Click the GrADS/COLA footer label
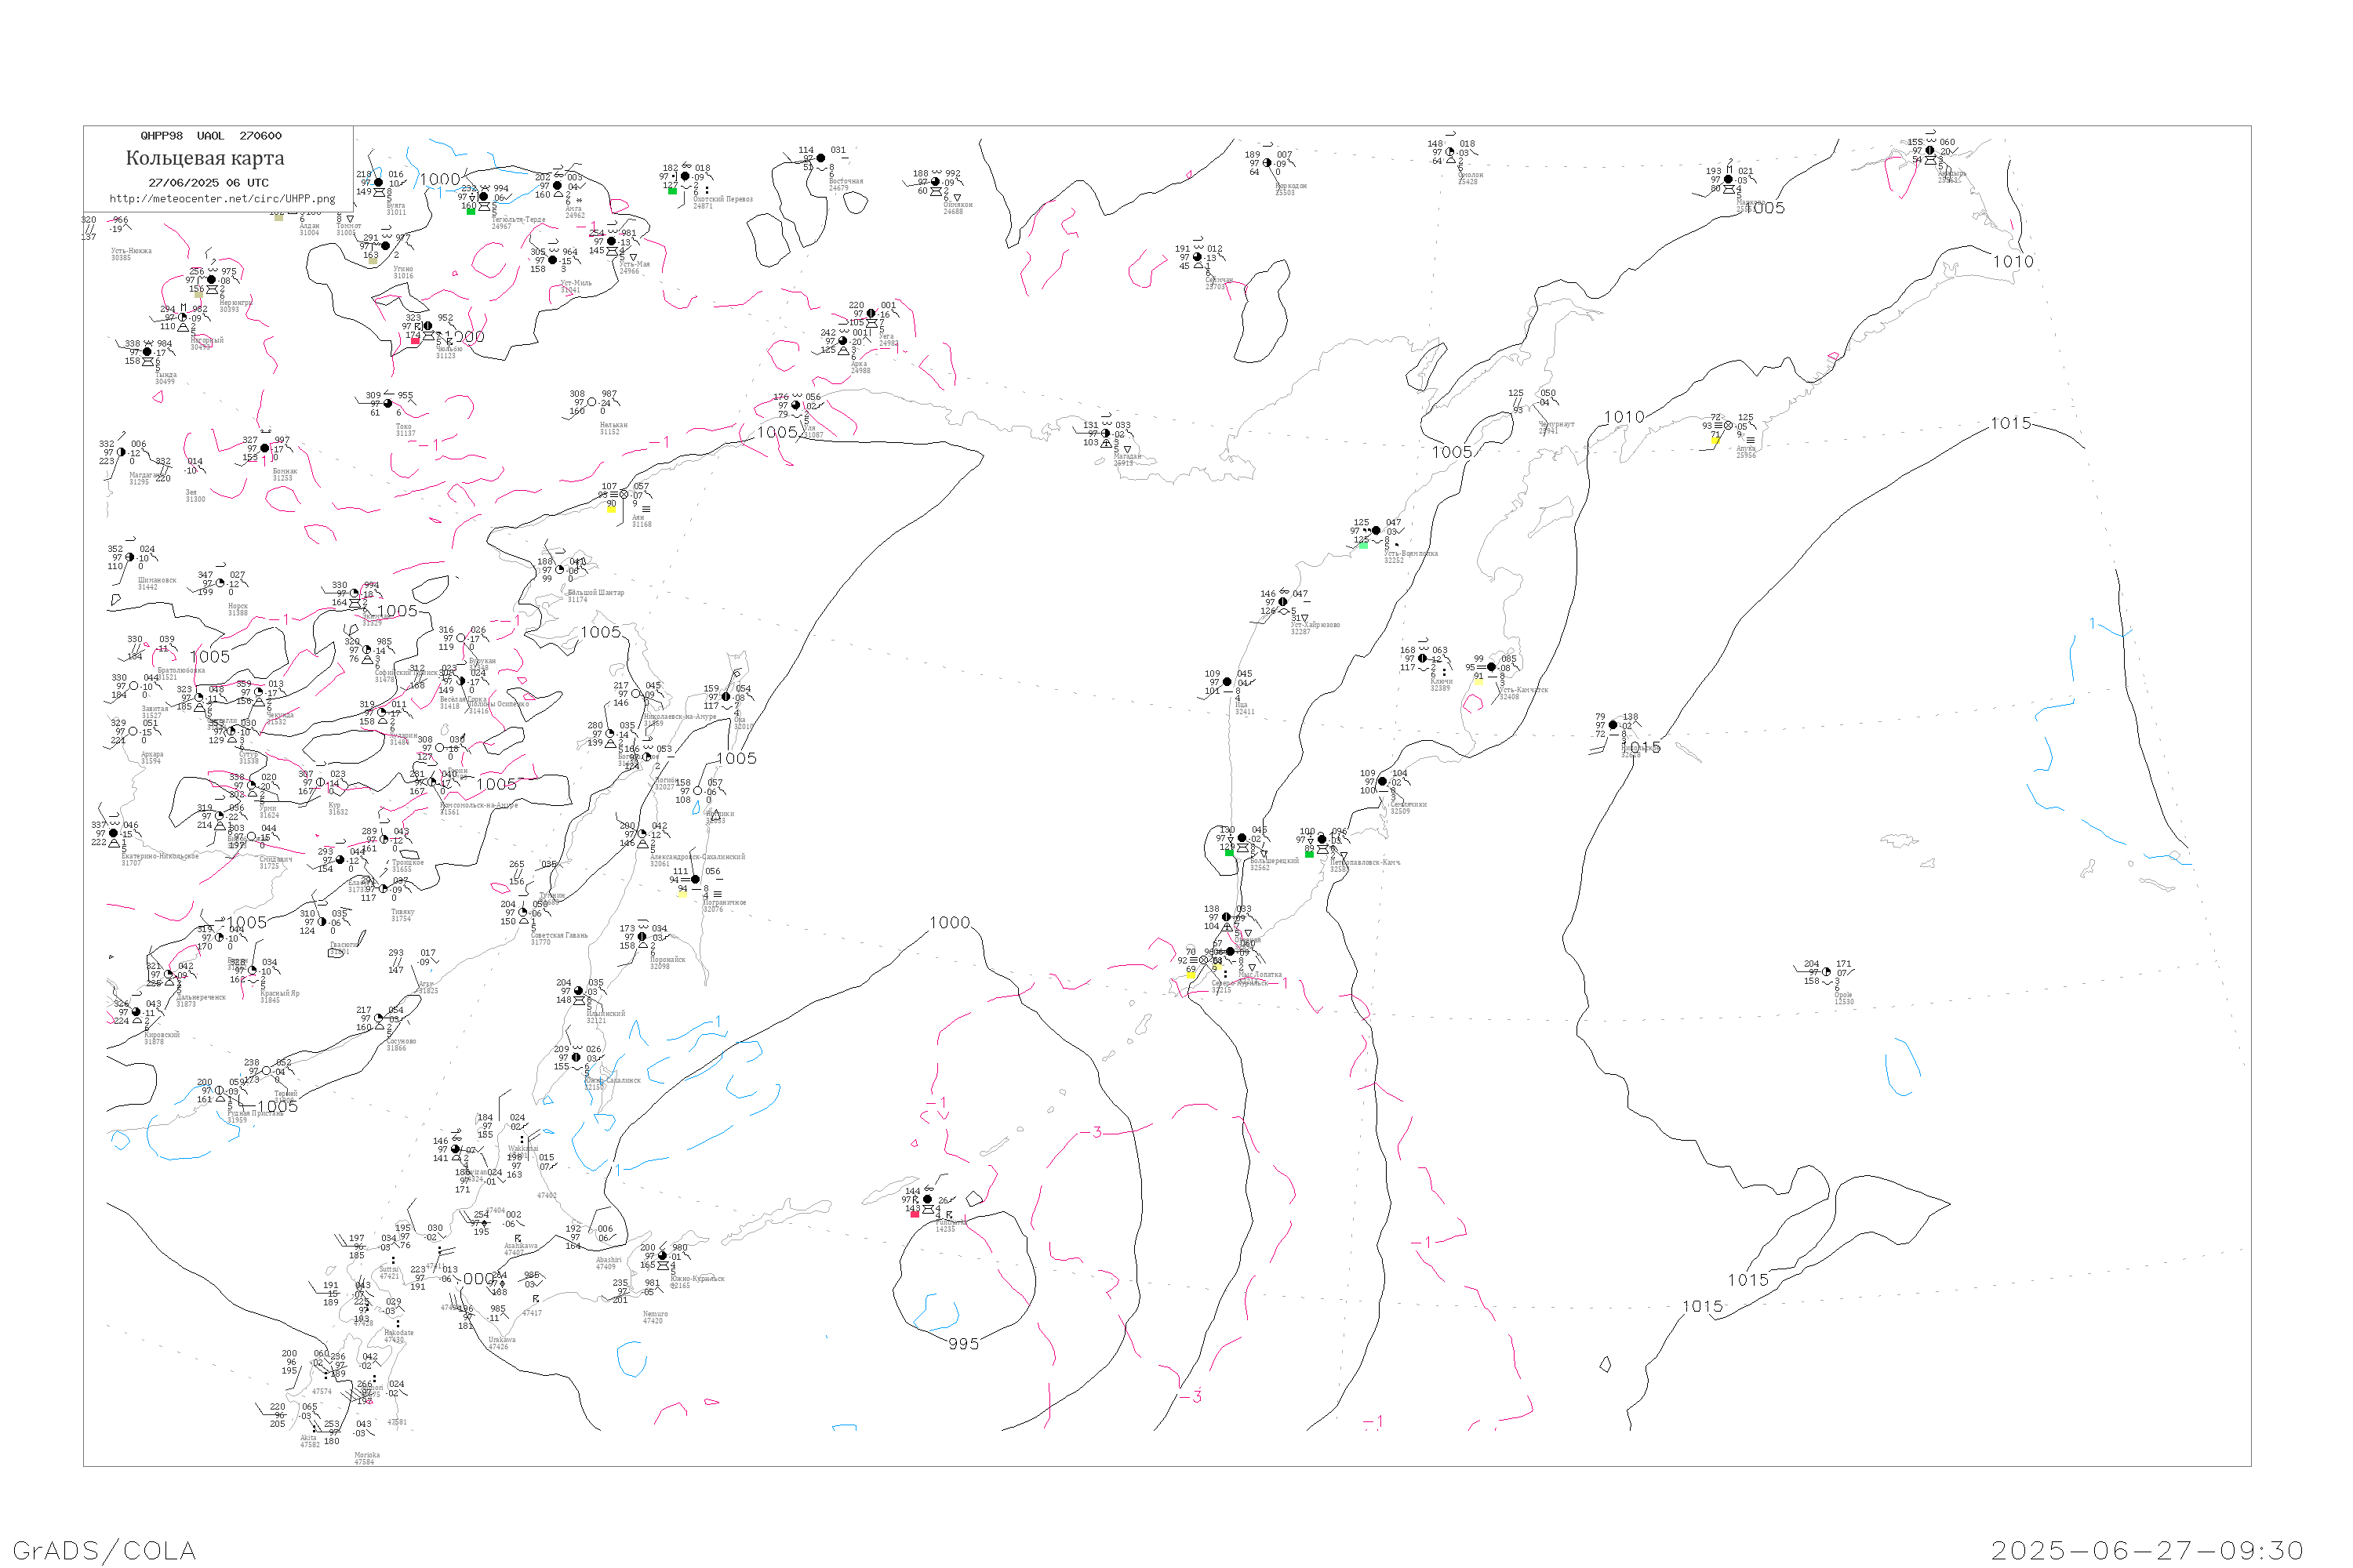The height and width of the screenshot is (1568, 2353). coord(104,1550)
